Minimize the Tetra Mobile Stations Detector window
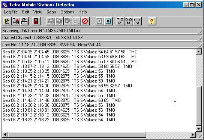The height and width of the screenshot is (140, 204). click(x=186, y=5)
